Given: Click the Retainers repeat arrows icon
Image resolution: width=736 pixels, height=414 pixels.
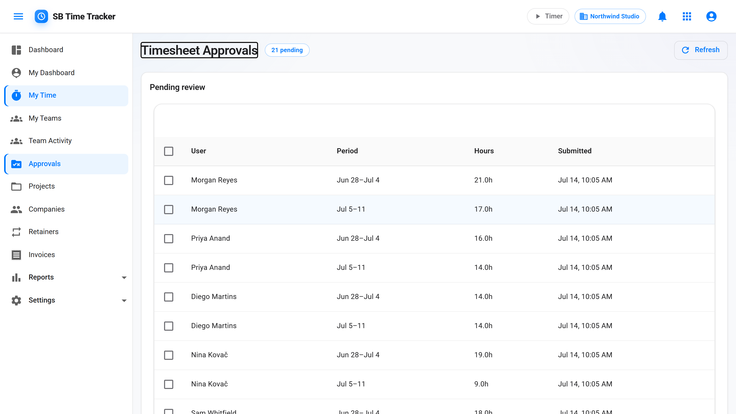Looking at the screenshot, I should point(16,232).
